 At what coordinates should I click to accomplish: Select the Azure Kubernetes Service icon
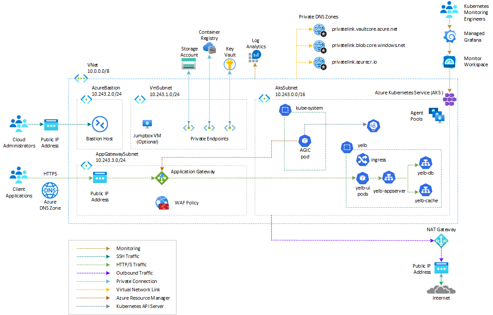pyautogui.click(x=450, y=99)
